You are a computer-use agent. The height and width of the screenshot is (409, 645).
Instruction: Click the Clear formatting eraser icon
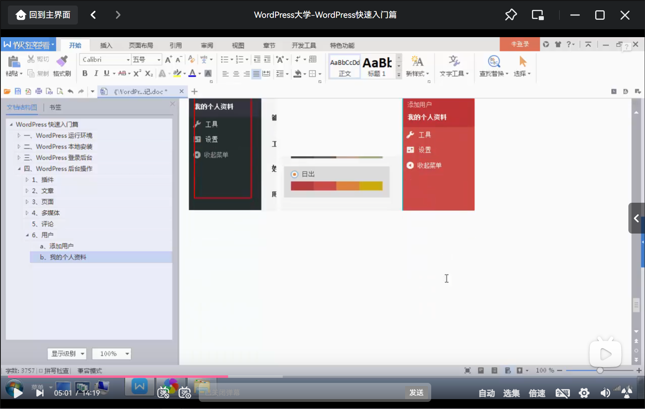point(192,59)
